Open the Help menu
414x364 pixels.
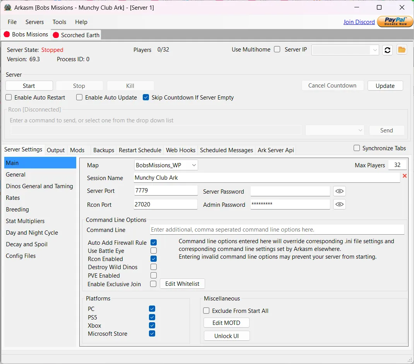coord(81,22)
